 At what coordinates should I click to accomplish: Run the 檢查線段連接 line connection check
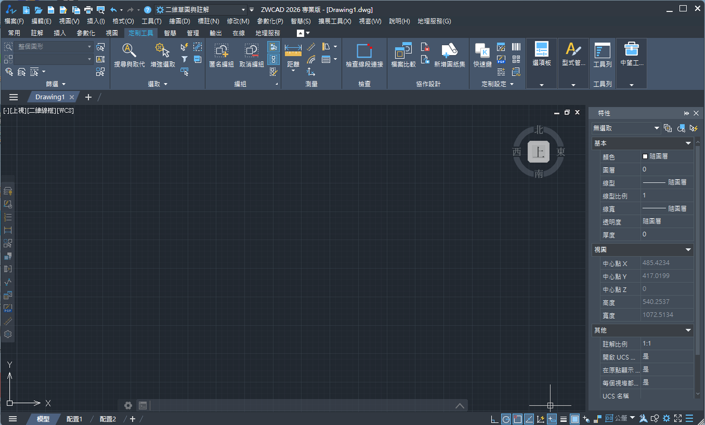(364, 55)
